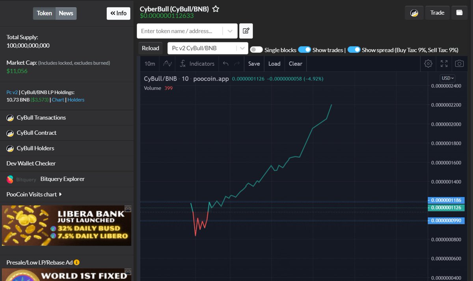Click the 0.0000001126 current price label
473x281 pixels.
point(446,208)
